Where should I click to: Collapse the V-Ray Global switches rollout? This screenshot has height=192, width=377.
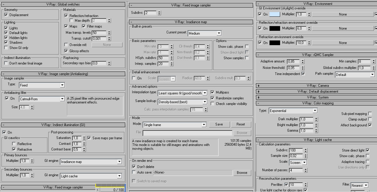coord(63,4)
